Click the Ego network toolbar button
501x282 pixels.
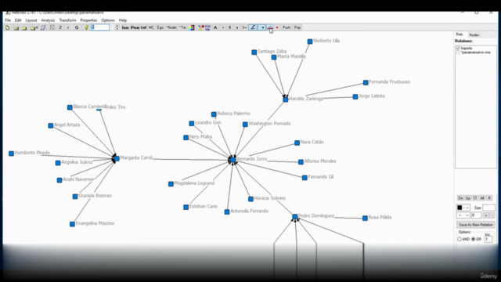[160, 27]
